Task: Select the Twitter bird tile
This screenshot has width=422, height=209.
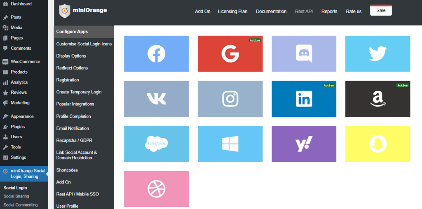Action: coord(377,54)
